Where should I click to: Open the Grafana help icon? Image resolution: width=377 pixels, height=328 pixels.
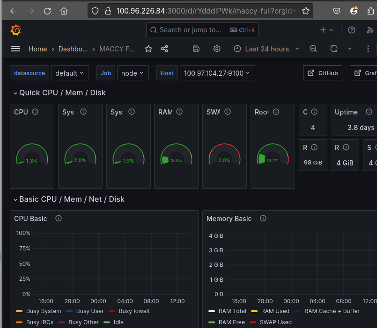[352, 30]
